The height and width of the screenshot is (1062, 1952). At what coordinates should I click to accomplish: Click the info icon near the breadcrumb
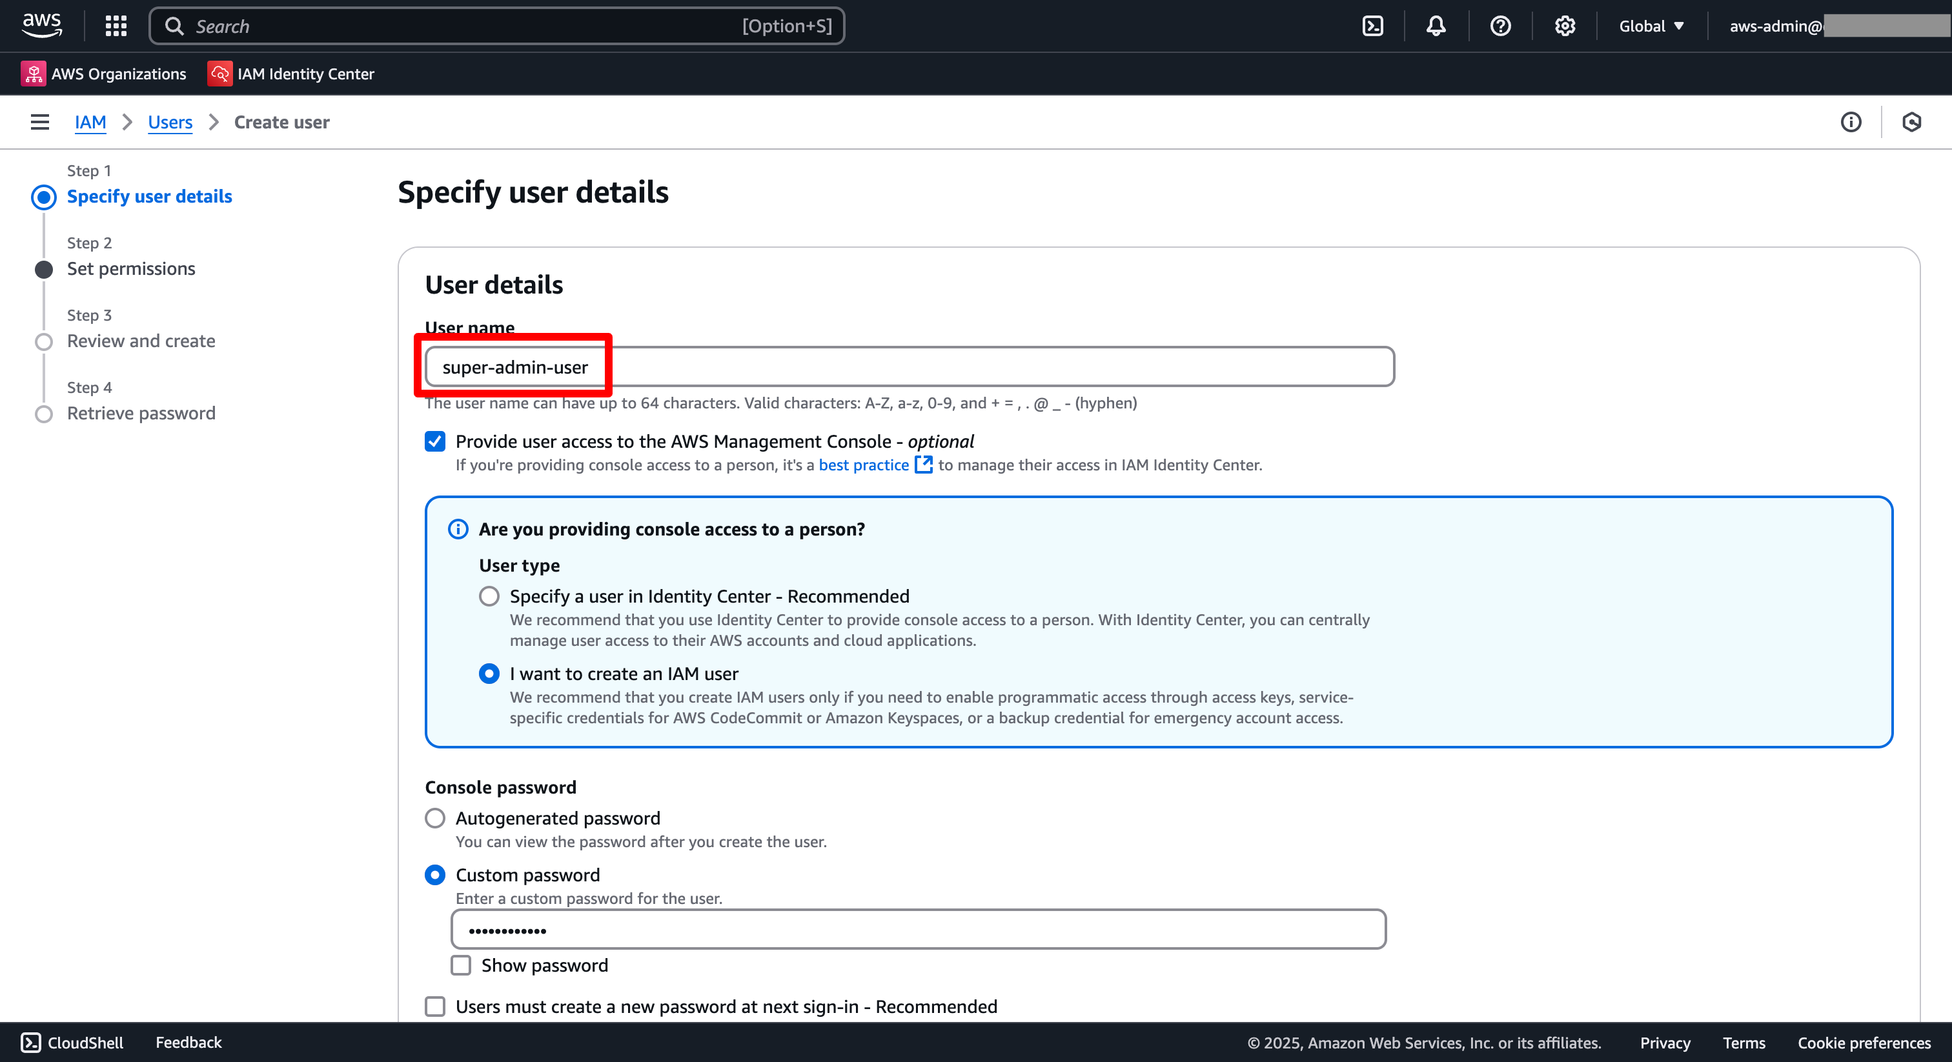(1851, 122)
